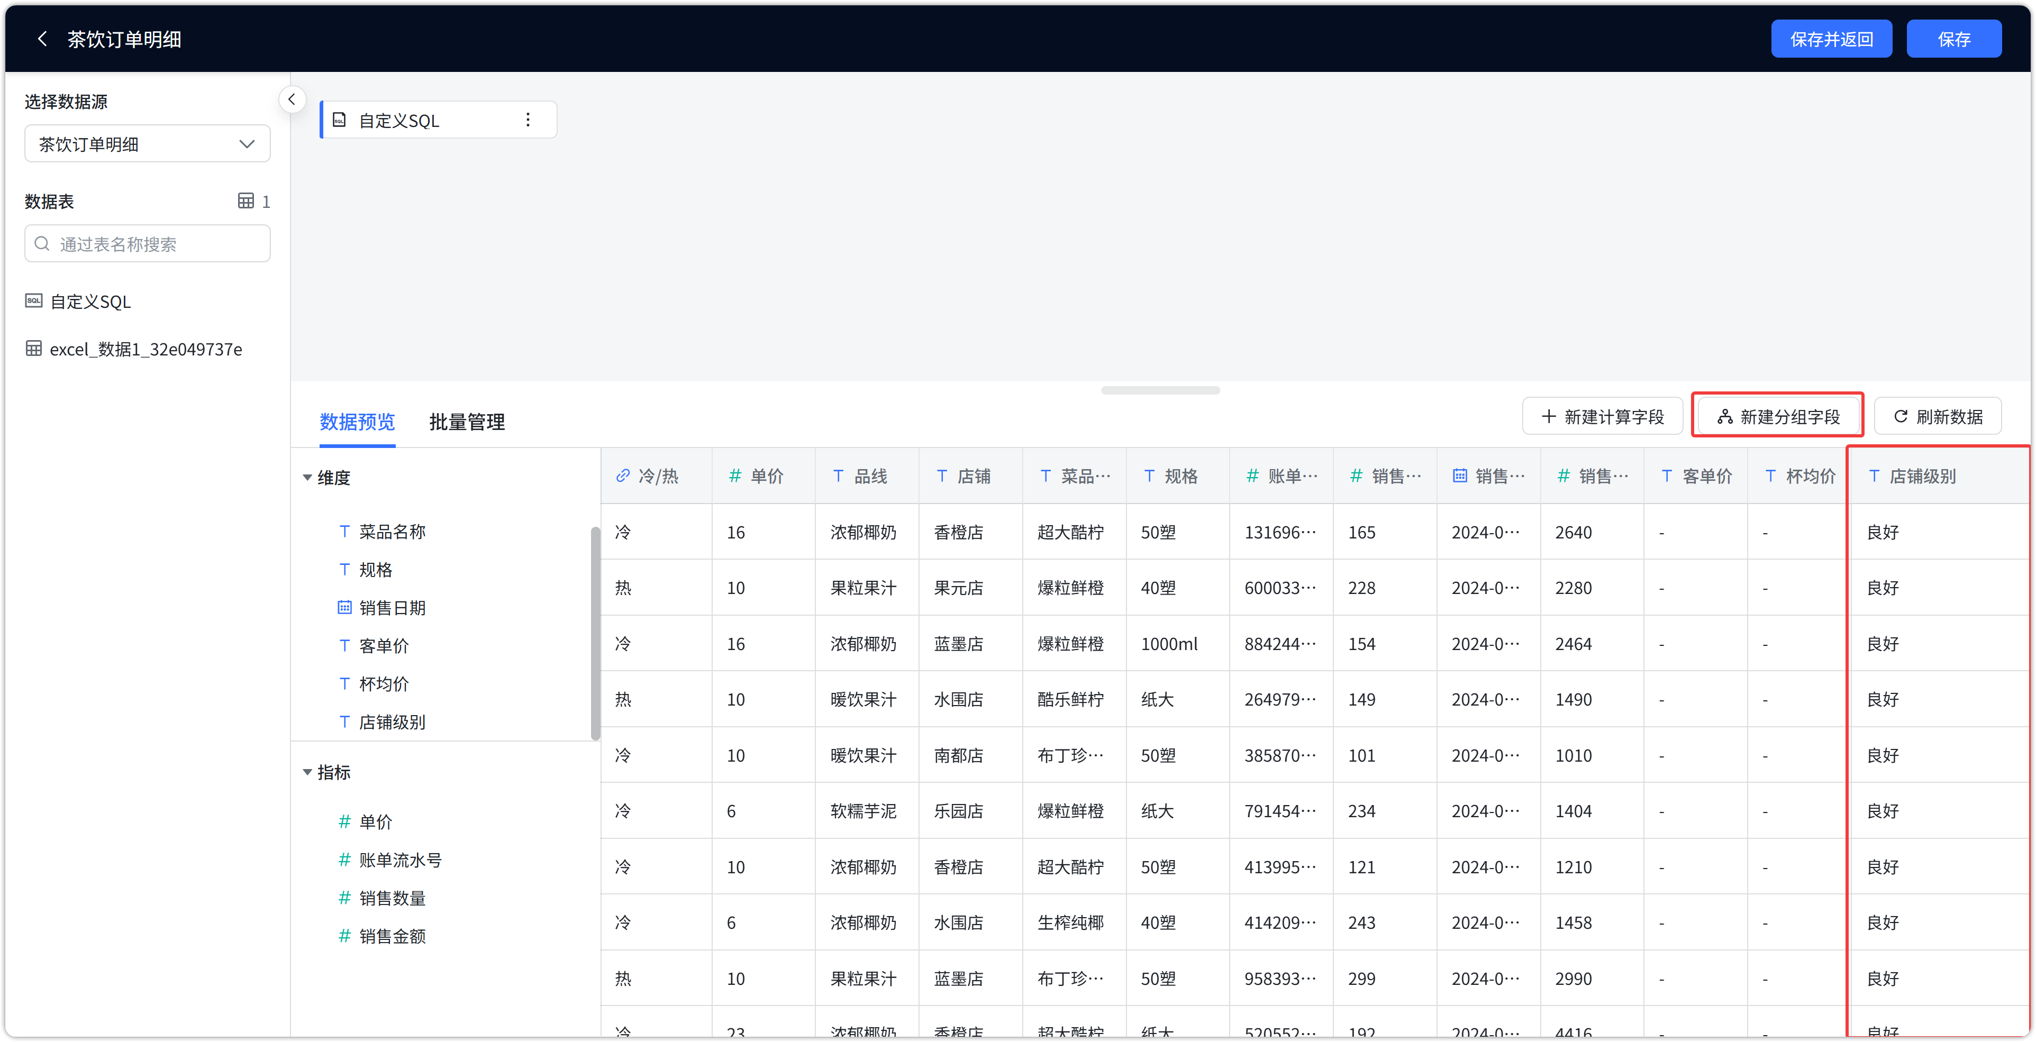Click the 客单价 column header

click(1695, 476)
